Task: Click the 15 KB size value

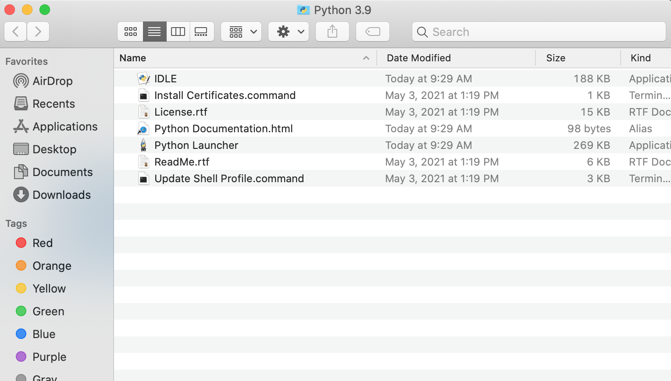Action: [595, 112]
